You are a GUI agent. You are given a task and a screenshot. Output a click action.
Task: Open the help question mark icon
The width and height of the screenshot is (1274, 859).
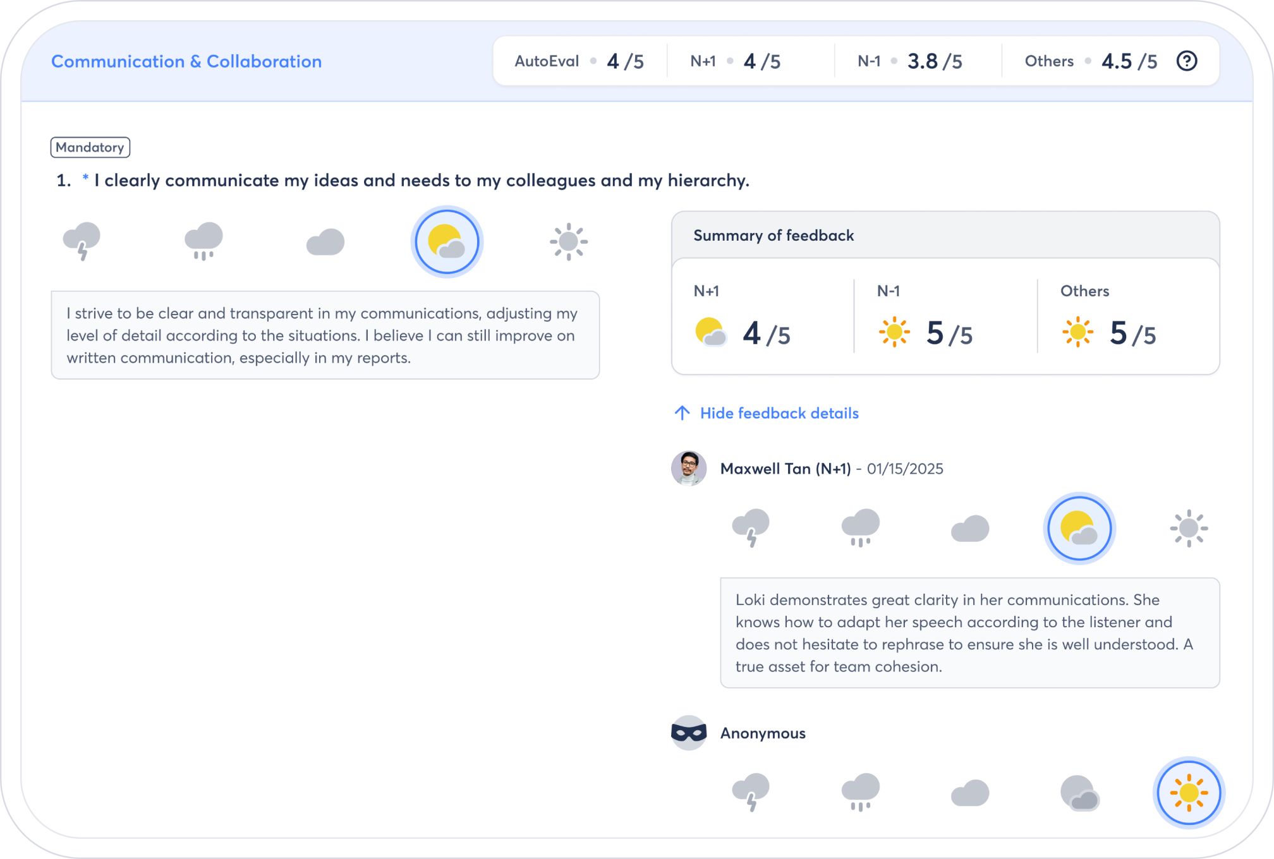[1187, 61]
